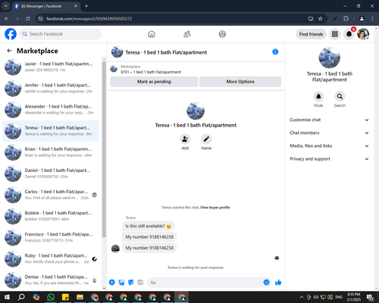Expand Customise chat section
Screen dimensions: 379x303
click(329, 120)
